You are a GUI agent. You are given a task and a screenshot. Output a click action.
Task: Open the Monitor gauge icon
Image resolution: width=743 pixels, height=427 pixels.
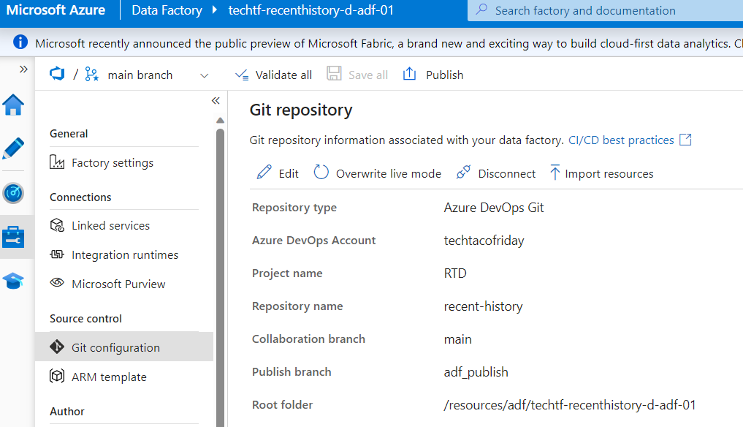pyautogui.click(x=14, y=193)
